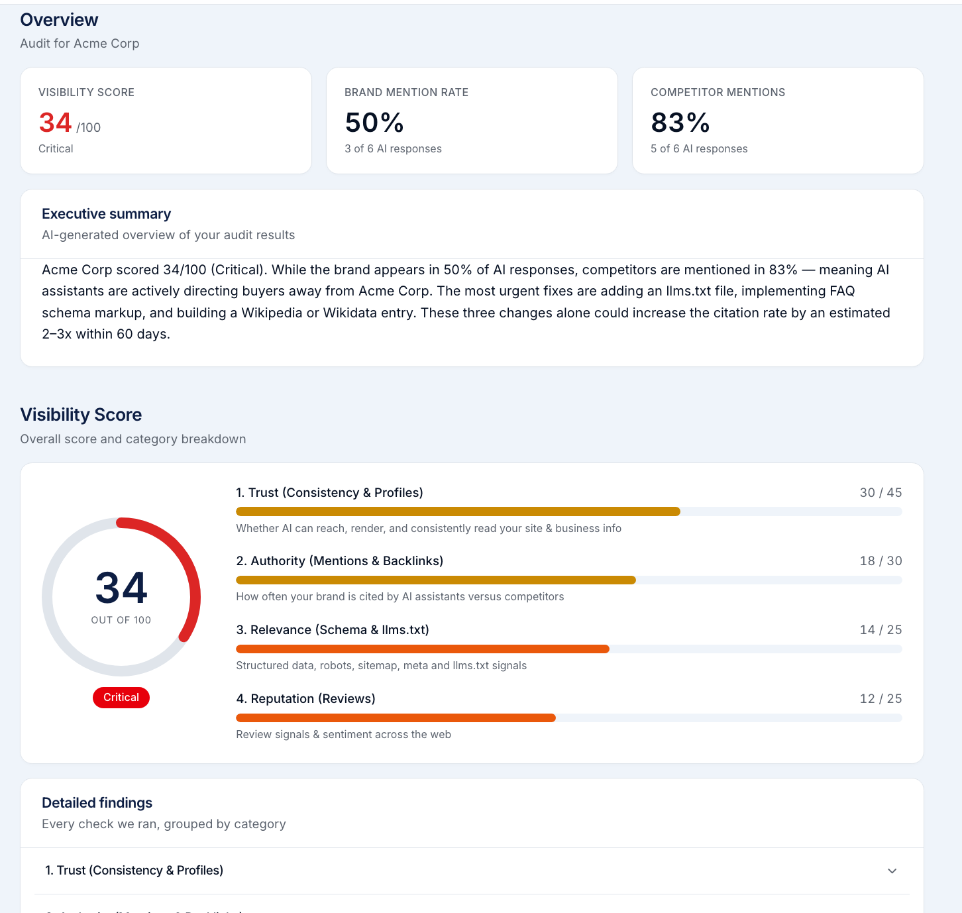
Task: Click '3. Relevance (Schema & llms.txt)' breakdown label
Action: pyautogui.click(x=333, y=630)
